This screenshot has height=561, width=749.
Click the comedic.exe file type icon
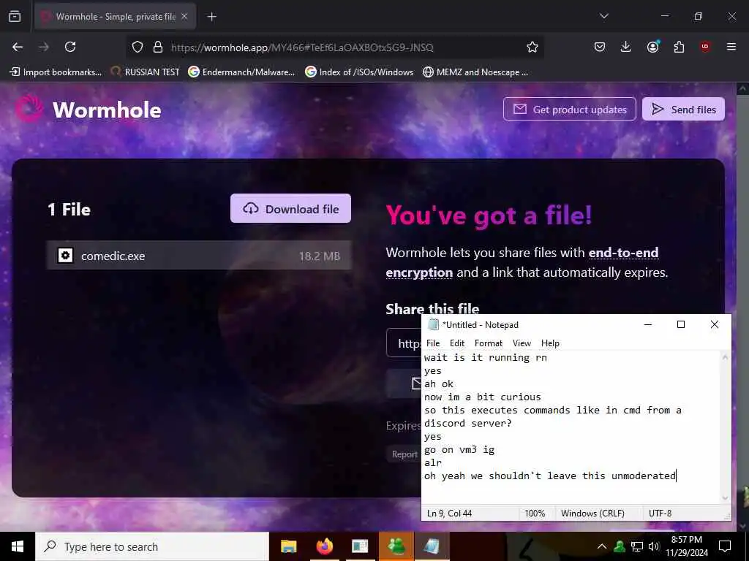pyautogui.click(x=65, y=256)
